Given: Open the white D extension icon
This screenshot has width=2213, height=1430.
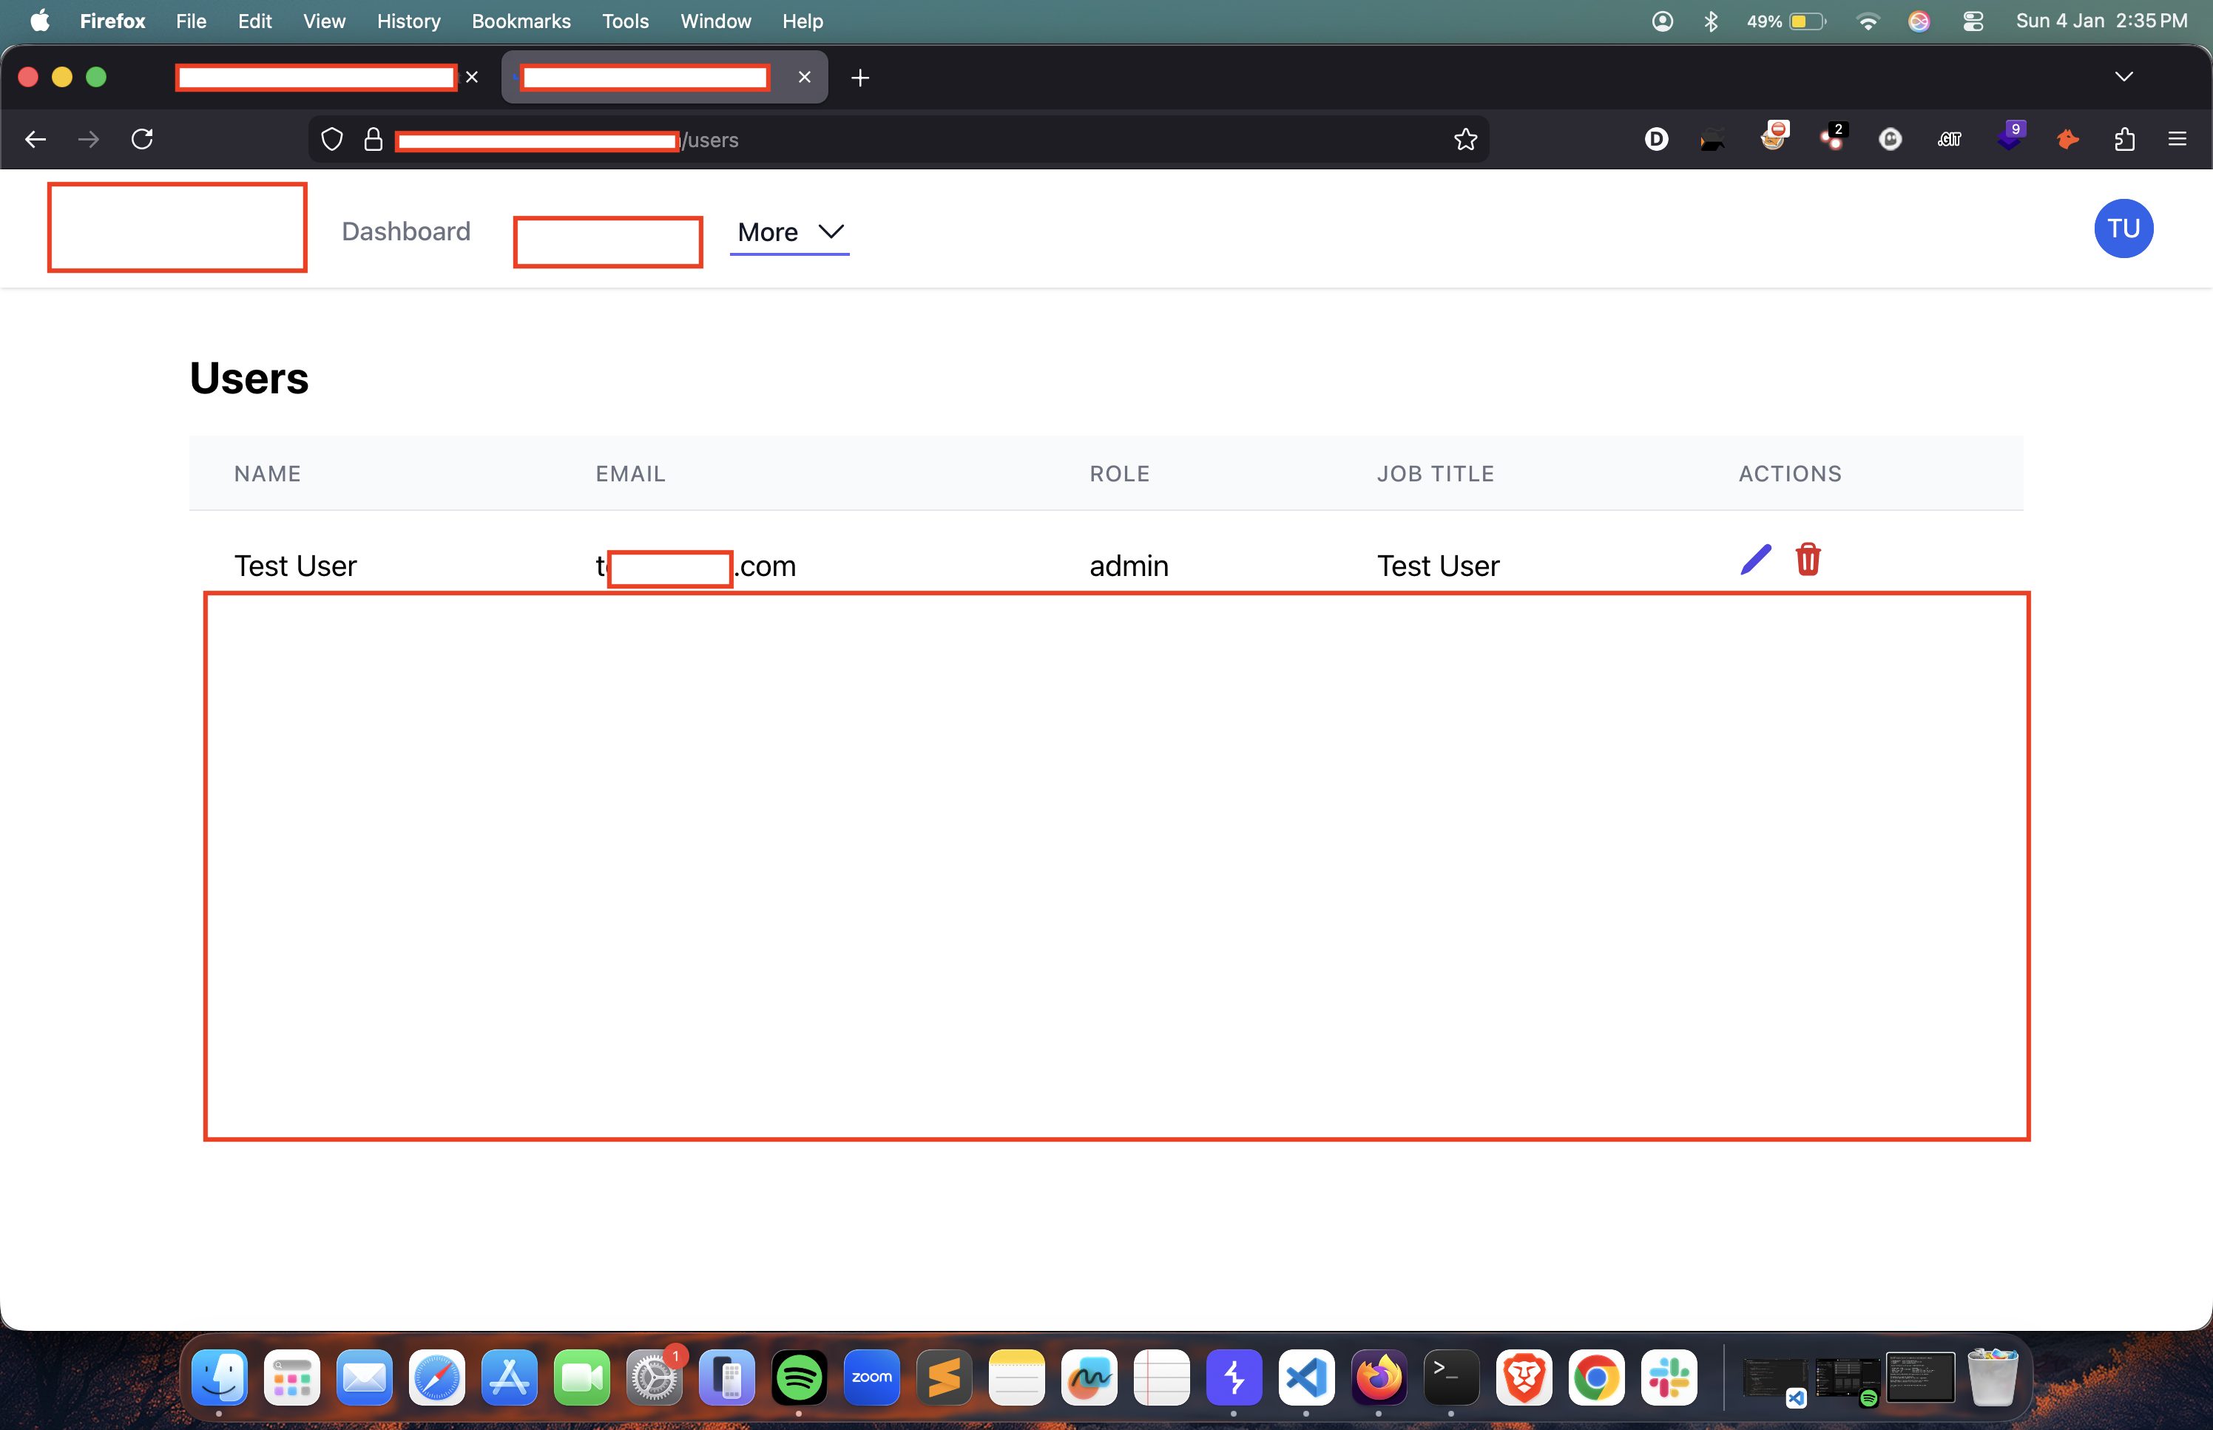Looking at the screenshot, I should click(1656, 139).
